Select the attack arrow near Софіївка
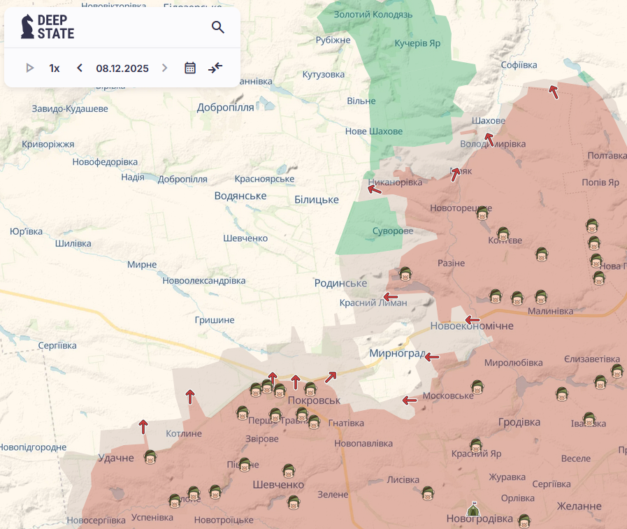Screen dimensions: 627x529 (x=554, y=92)
